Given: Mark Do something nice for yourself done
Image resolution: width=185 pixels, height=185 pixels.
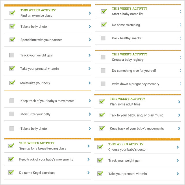Looking at the screenshot, I should 103,71.
